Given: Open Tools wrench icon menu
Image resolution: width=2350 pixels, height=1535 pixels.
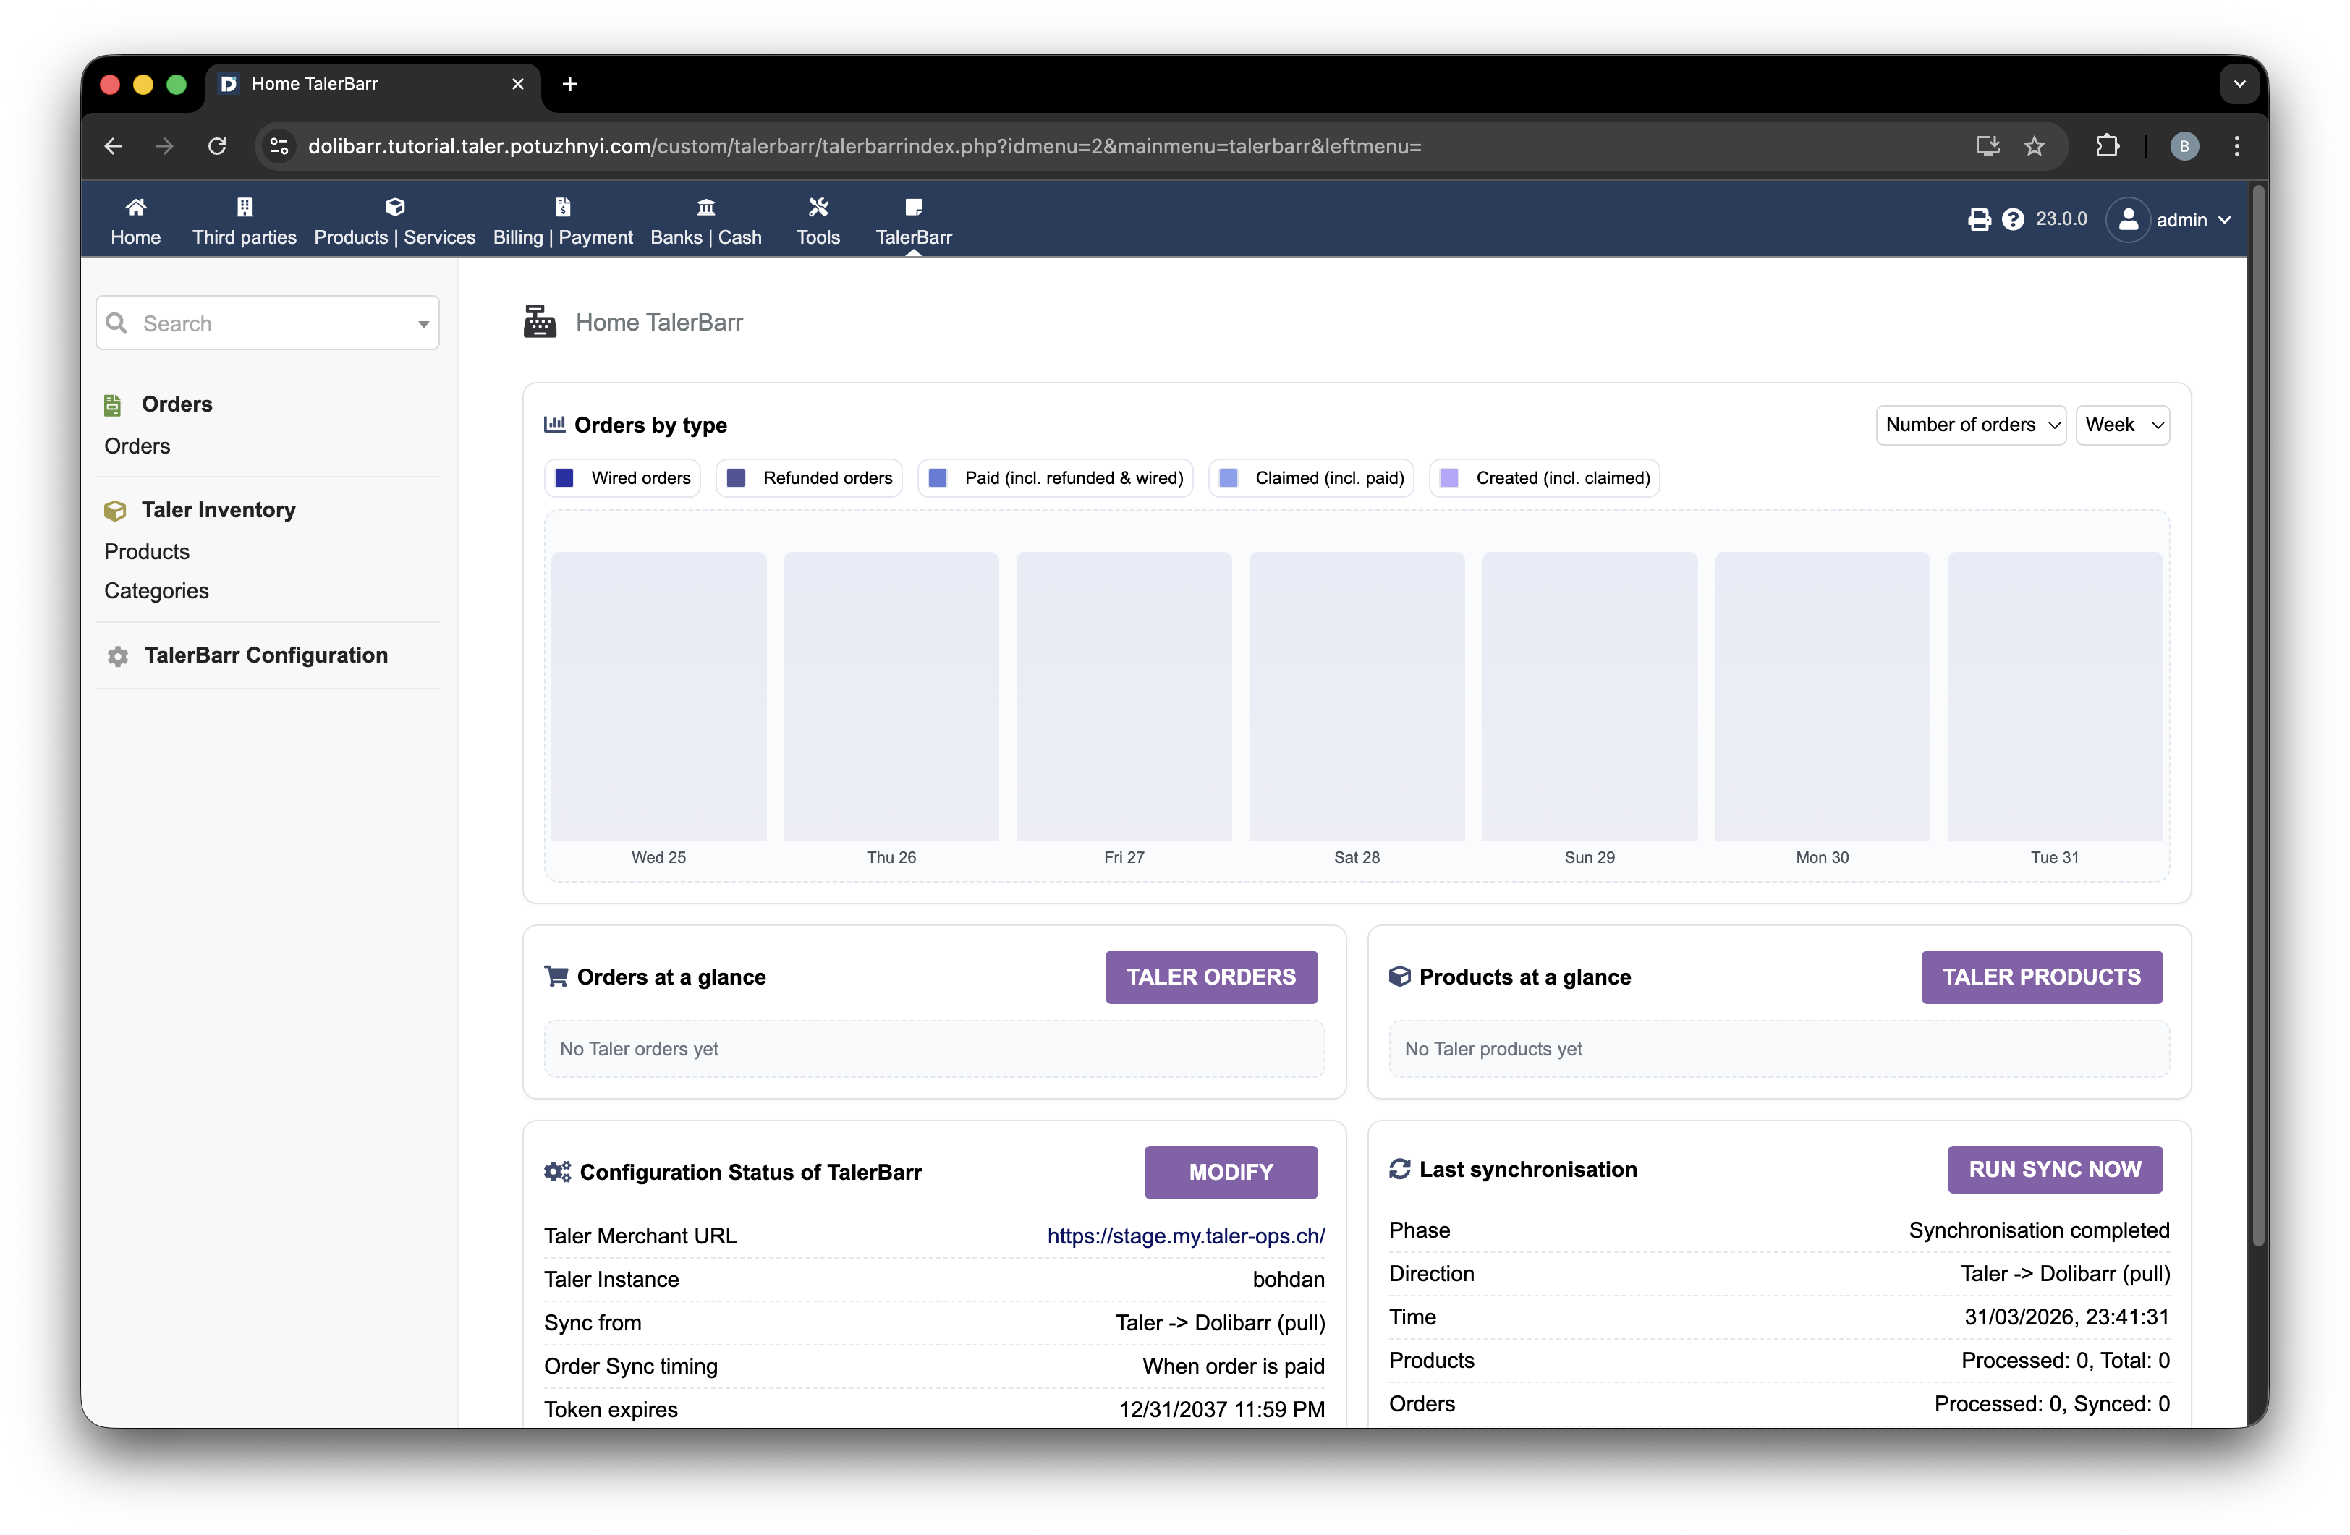Looking at the screenshot, I should click(818, 208).
